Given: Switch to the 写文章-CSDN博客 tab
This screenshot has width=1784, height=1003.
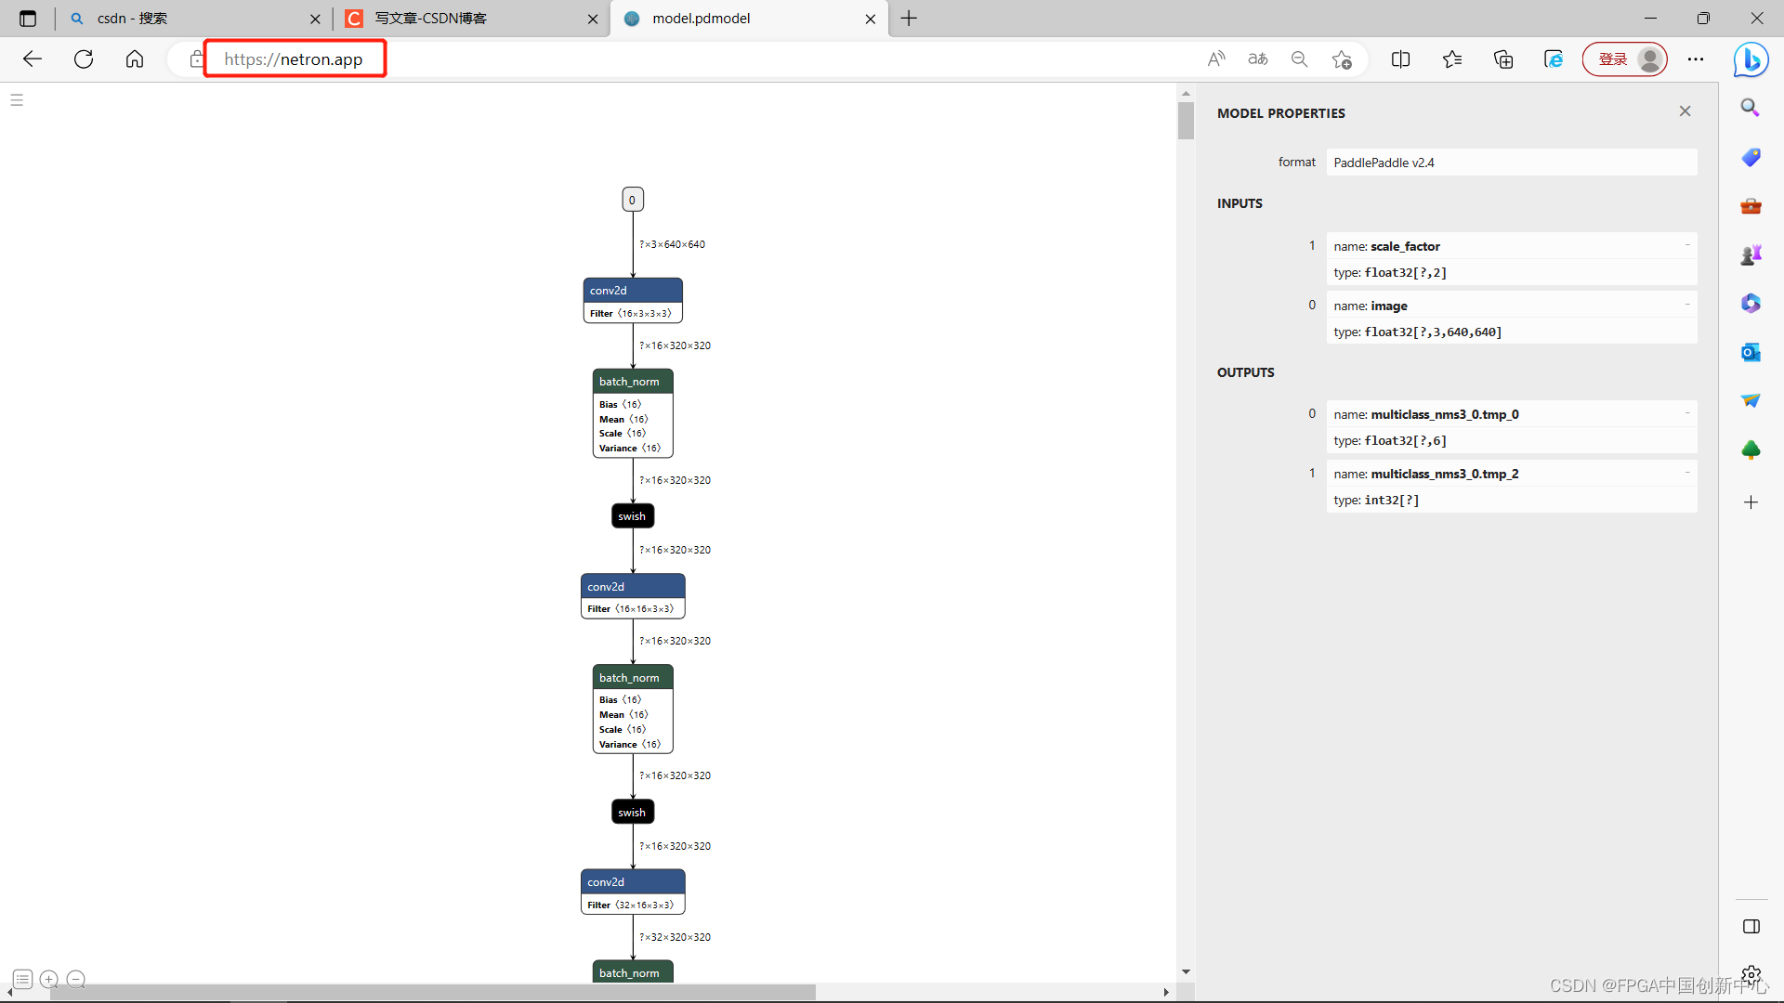Looking at the screenshot, I should point(471,19).
